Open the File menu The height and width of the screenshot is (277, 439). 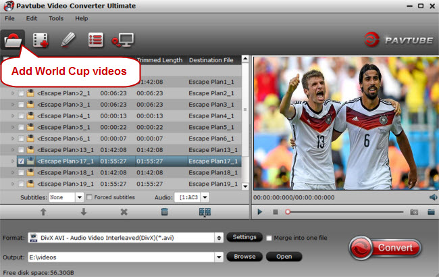(x=9, y=18)
